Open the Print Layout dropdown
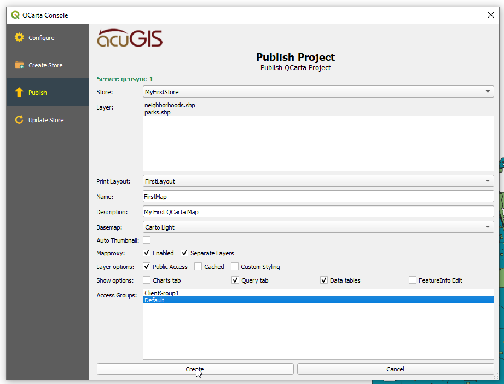The height and width of the screenshot is (384, 504). click(x=318, y=181)
